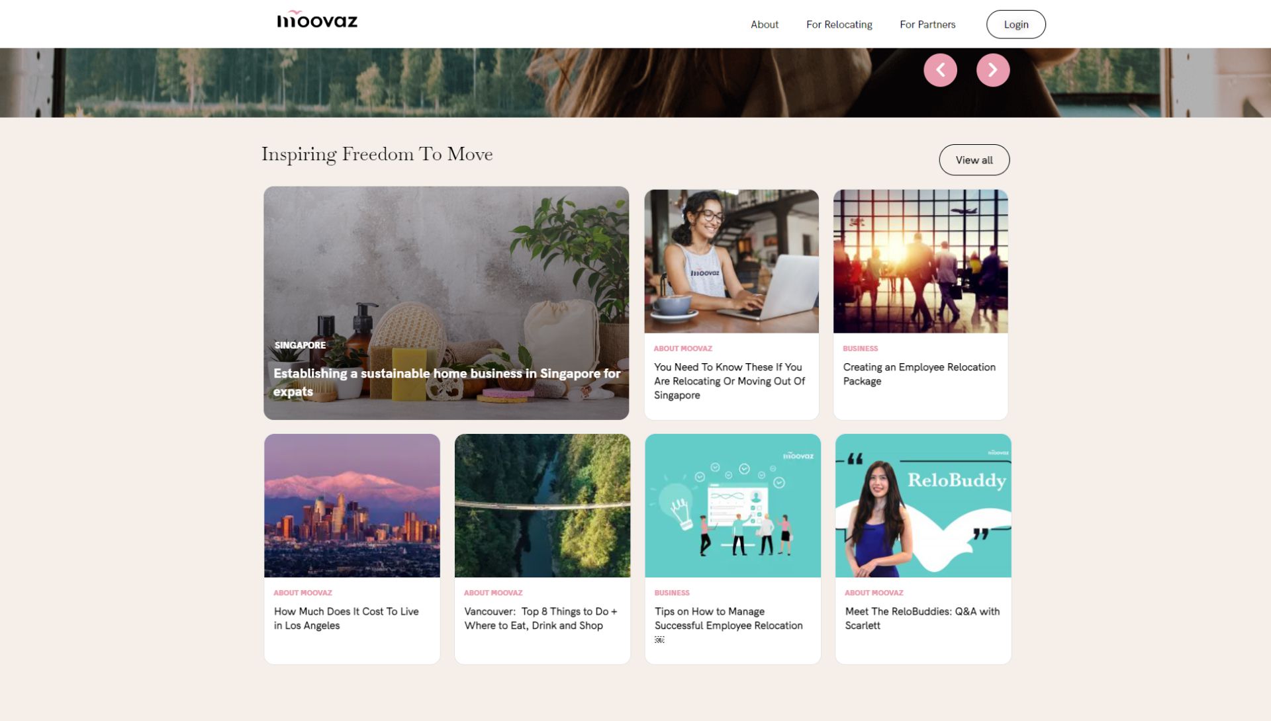
Task: Open sustainable home business Singapore article
Action: pyautogui.click(x=446, y=382)
